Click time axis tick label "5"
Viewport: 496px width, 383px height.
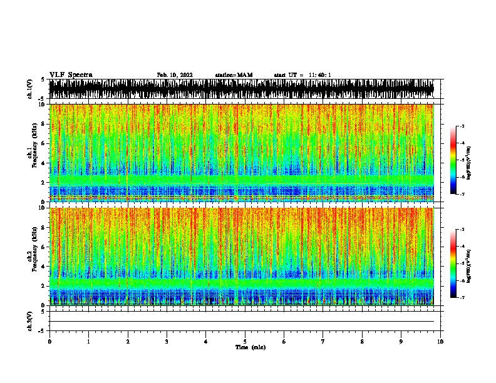tap(245, 342)
